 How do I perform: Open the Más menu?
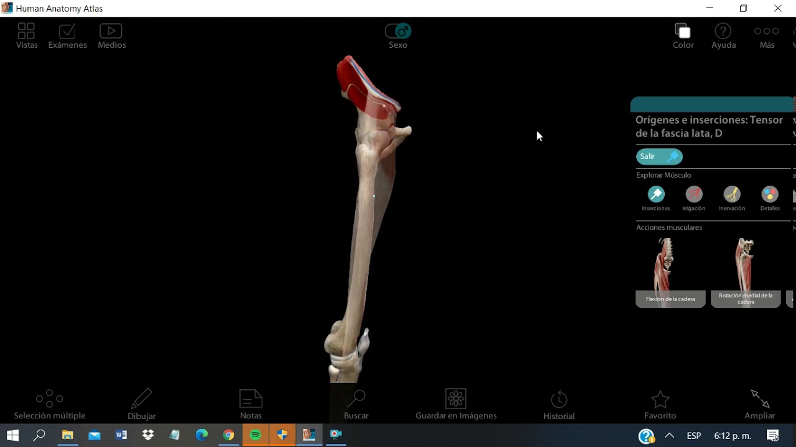pos(767,36)
